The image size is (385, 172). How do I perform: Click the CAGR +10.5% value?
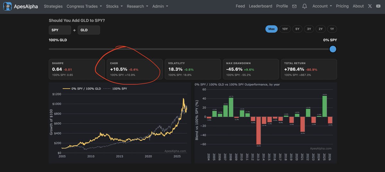click(119, 69)
